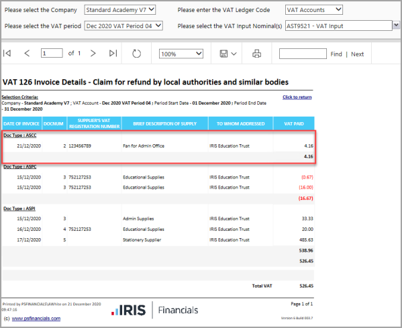Open the VAT period dropdown
Image resolution: width=402 pixels, height=328 pixels.
tap(123, 26)
